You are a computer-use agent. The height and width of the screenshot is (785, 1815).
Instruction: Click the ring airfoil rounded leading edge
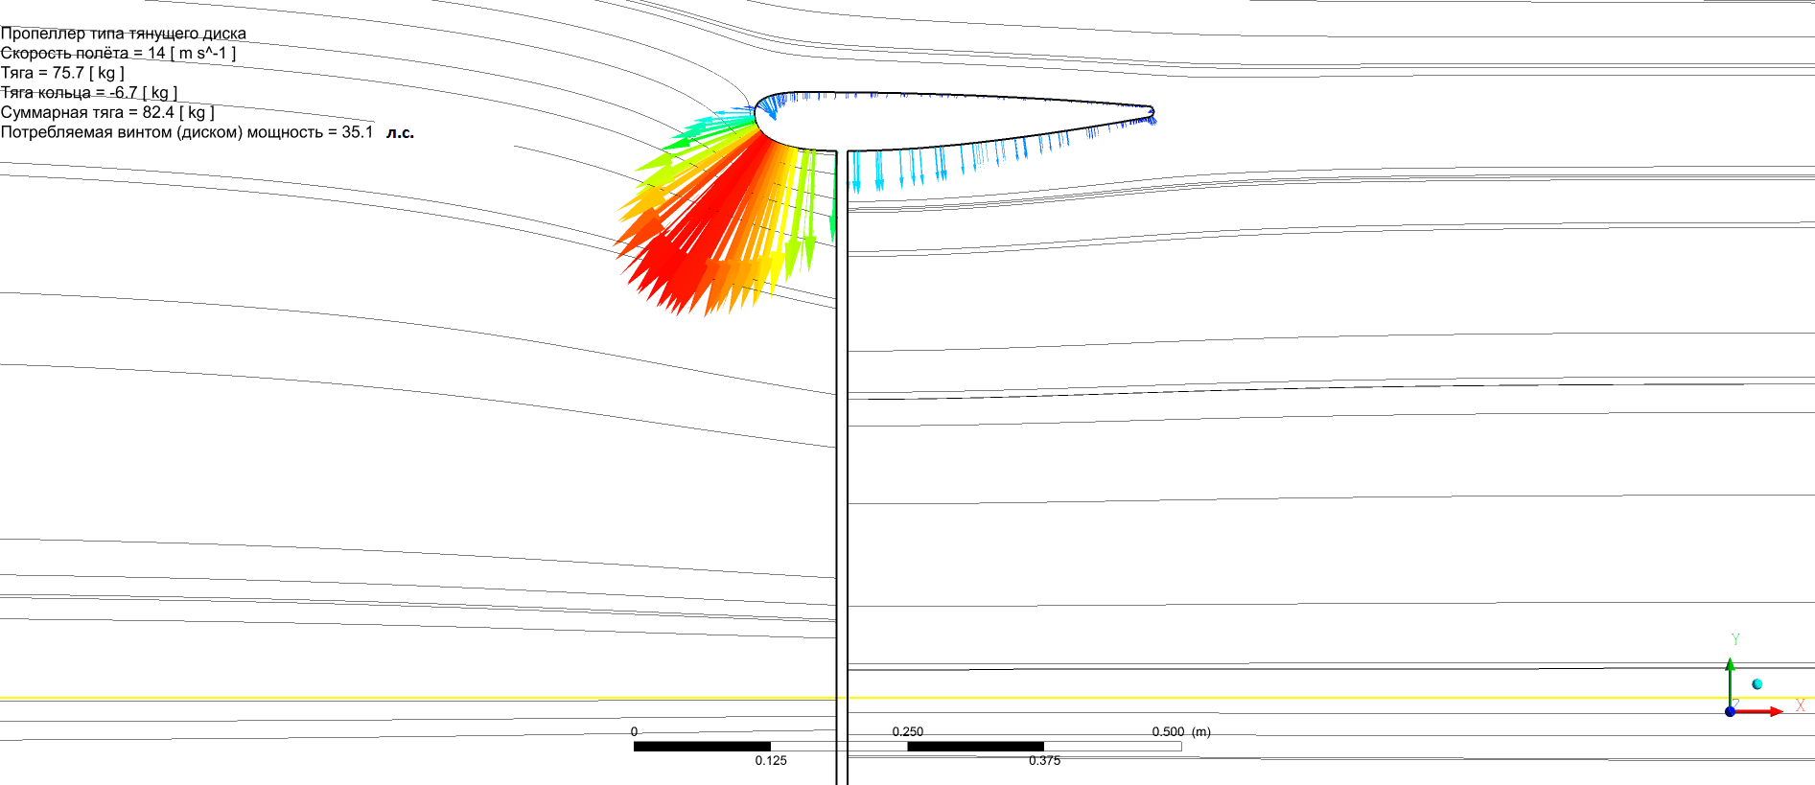(757, 114)
